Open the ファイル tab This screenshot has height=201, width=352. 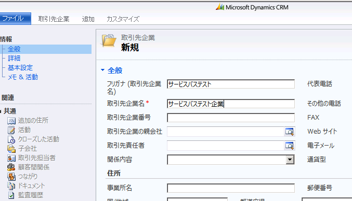coord(15,19)
